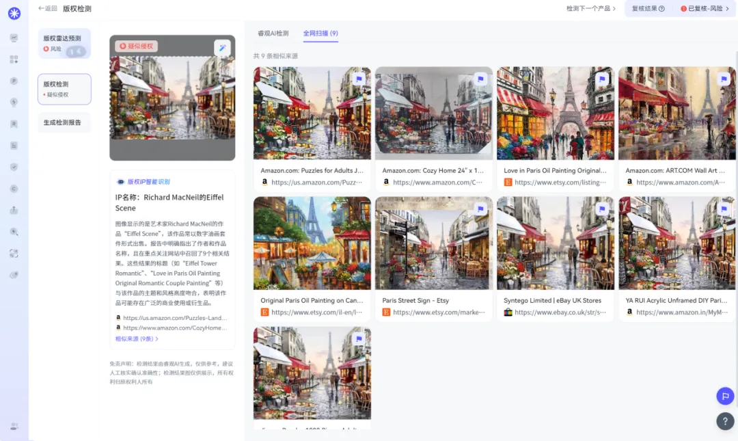Open Puzzles for Adults result thumbnail

312,113
